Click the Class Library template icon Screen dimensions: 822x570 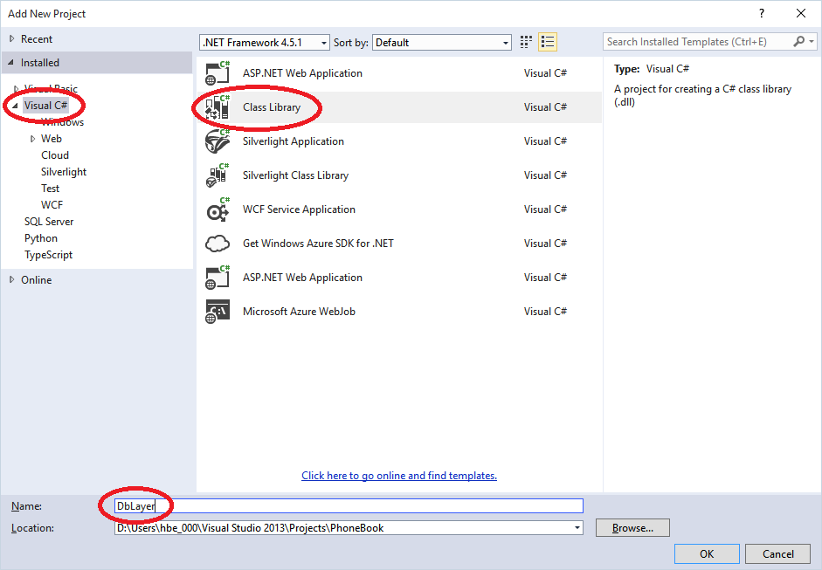(x=218, y=106)
